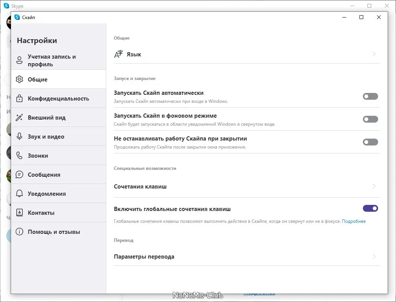Image resolution: width=396 pixels, height=302 pixels.
Task: Click the info icon for Помощь и отзывы
Action: point(19,232)
